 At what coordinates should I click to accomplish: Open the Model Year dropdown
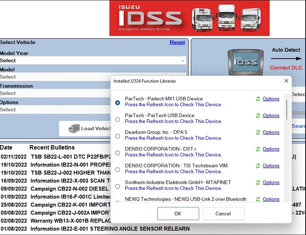click(93, 61)
